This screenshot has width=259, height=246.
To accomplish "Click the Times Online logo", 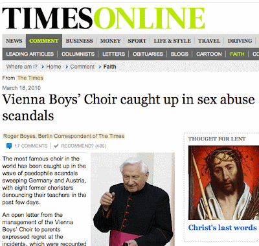I will coord(104,18).
